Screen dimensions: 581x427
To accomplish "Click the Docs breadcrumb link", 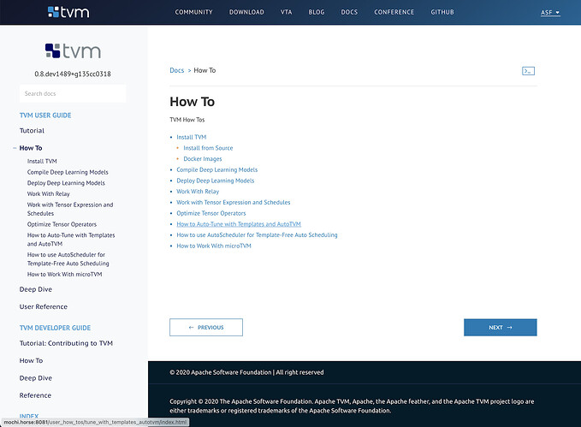I will 177,70.
